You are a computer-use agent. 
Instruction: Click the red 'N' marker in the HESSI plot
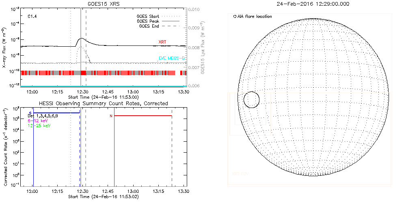(x=111, y=116)
